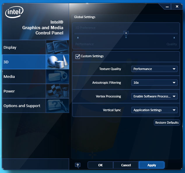Image resolution: width=185 pixels, height=173 pixels.
Task: Click the 3D Preference slider handle
Action: click(x=126, y=34)
